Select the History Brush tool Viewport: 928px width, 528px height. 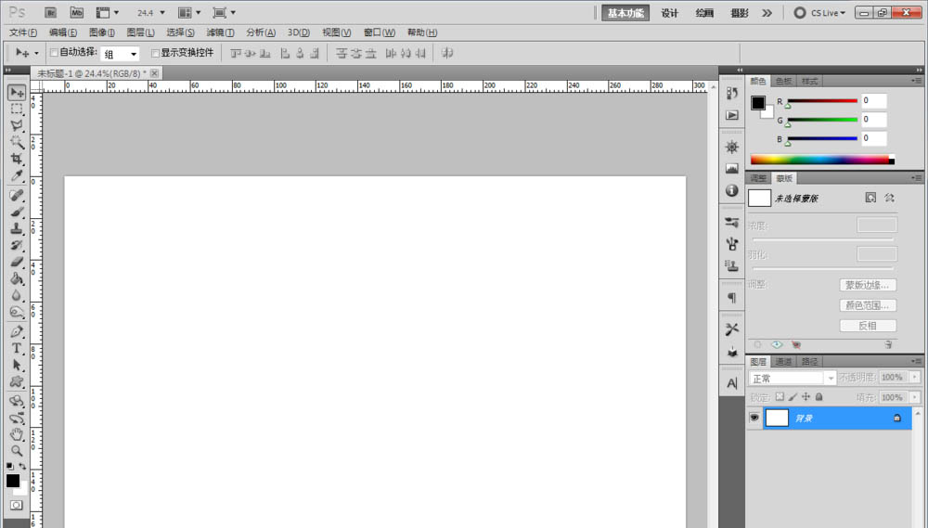(17, 245)
